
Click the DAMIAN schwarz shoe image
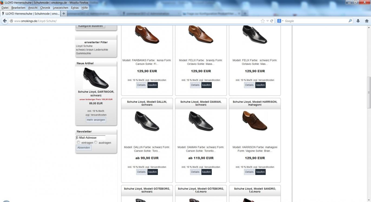pos(201,121)
